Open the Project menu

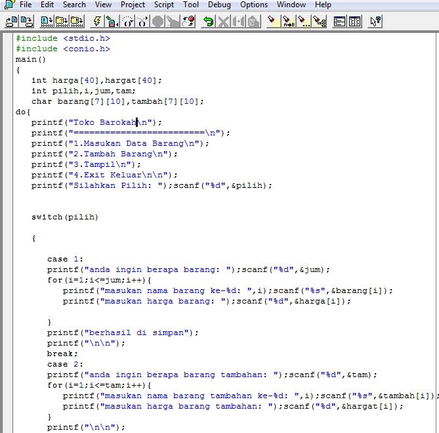pyautogui.click(x=133, y=5)
